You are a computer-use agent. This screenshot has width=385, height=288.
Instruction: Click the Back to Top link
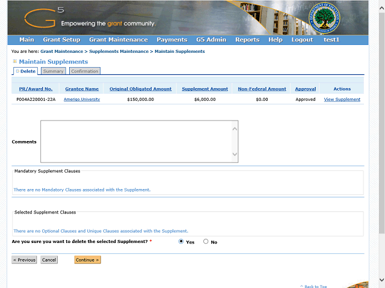point(313,286)
